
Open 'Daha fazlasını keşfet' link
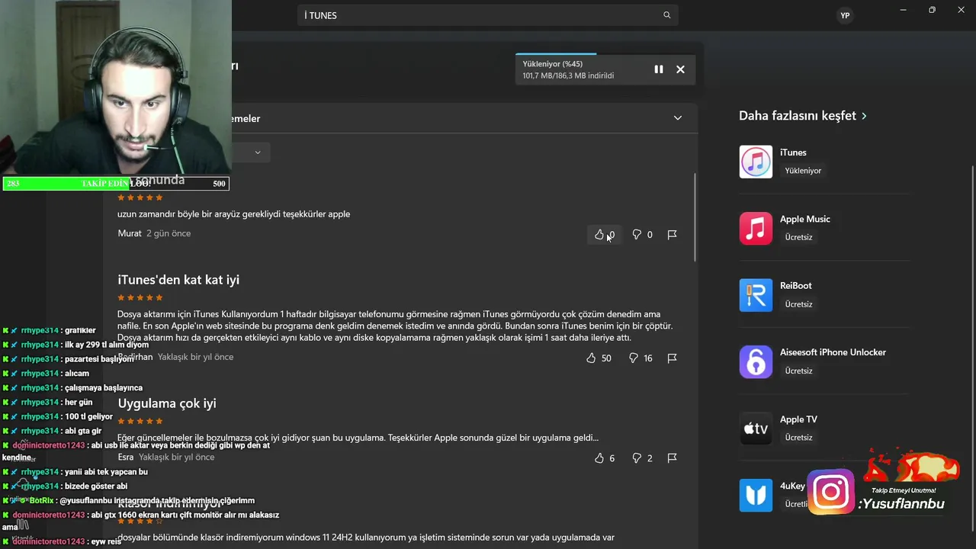(x=802, y=116)
